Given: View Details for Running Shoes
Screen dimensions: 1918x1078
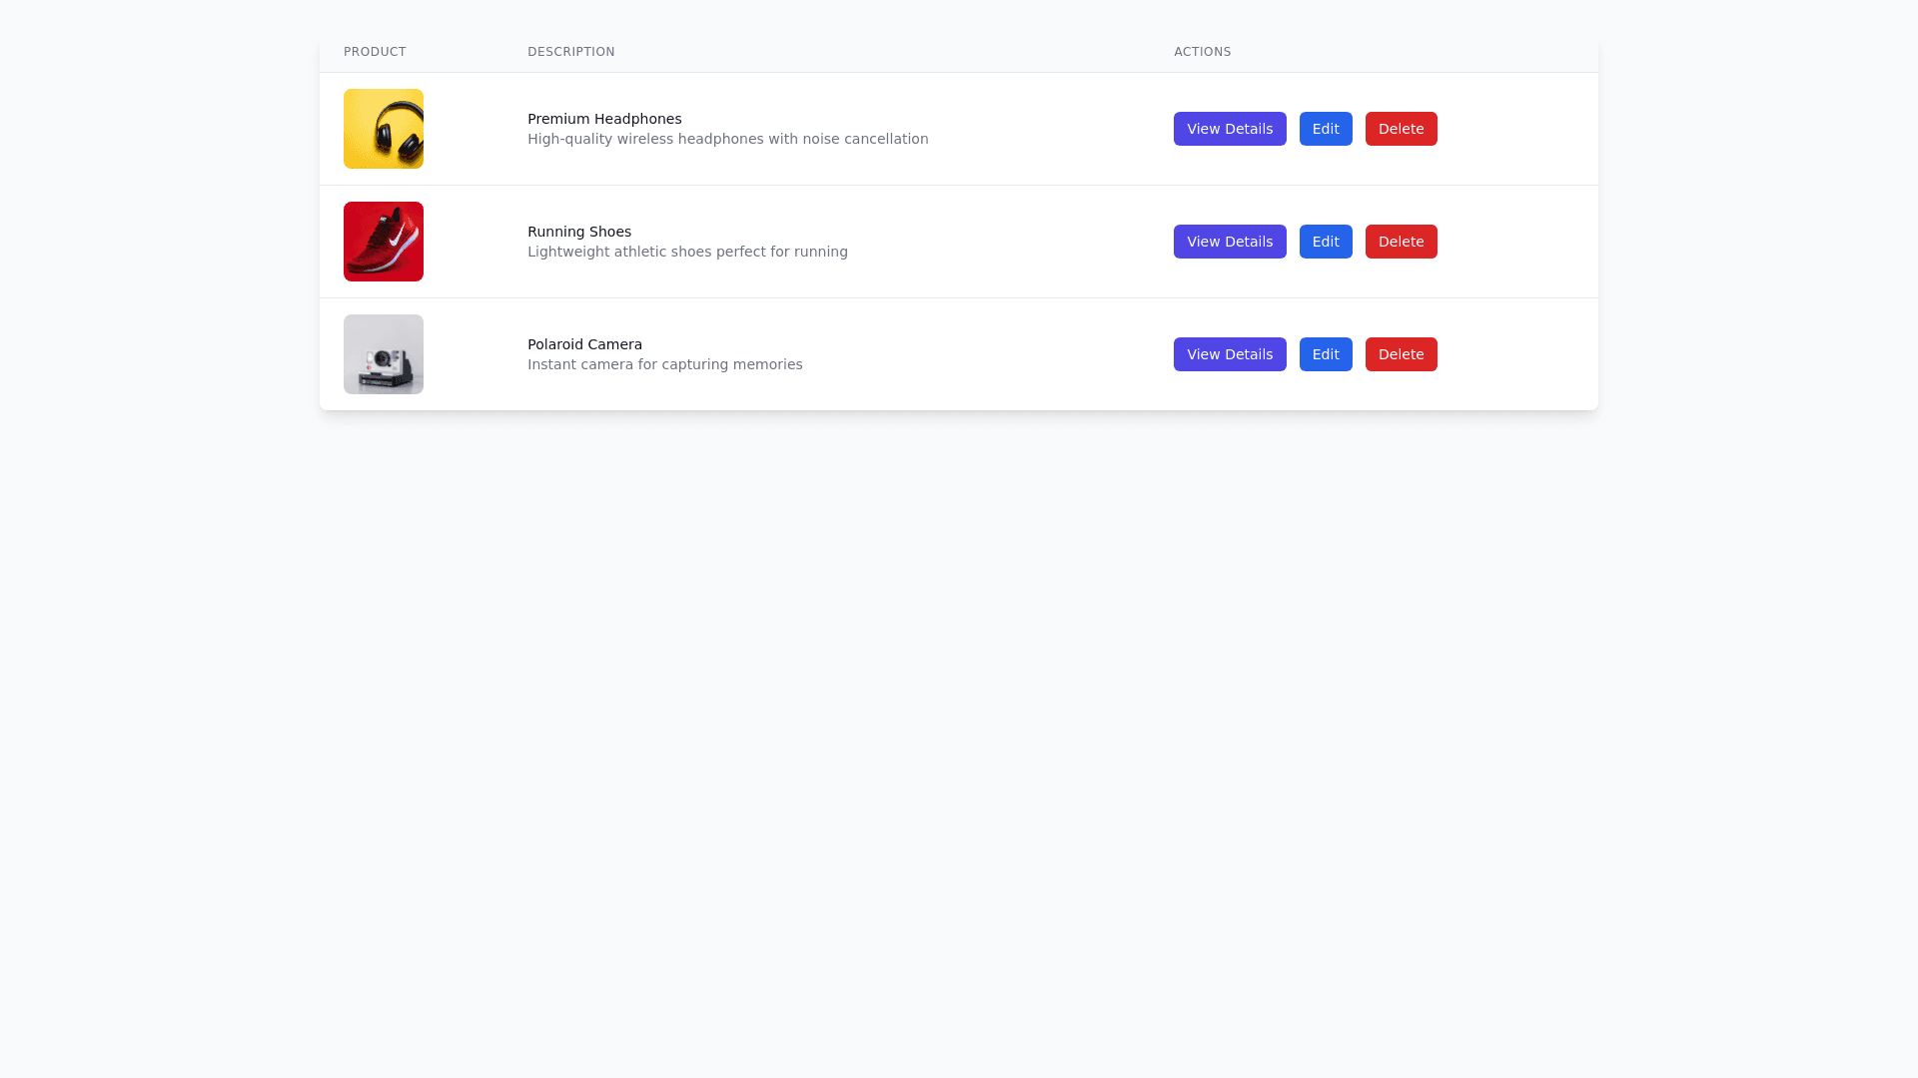Looking at the screenshot, I should tap(1230, 242).
